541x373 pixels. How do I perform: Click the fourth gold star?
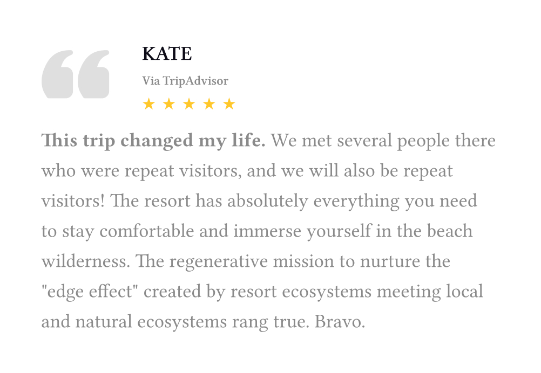(209, 103)
